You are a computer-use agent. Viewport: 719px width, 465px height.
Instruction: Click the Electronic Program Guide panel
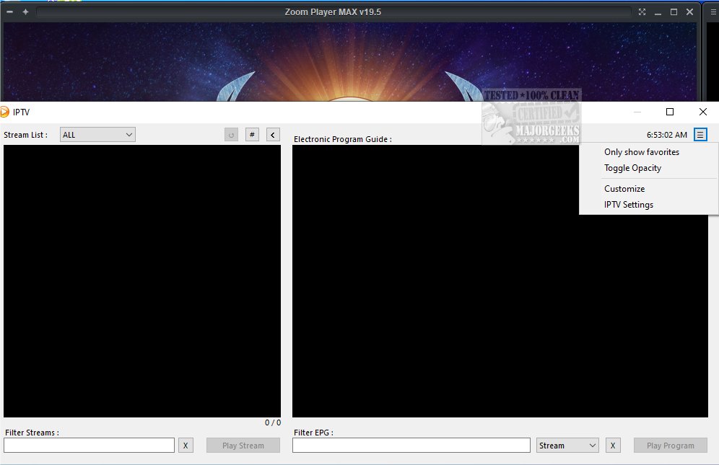500,281
